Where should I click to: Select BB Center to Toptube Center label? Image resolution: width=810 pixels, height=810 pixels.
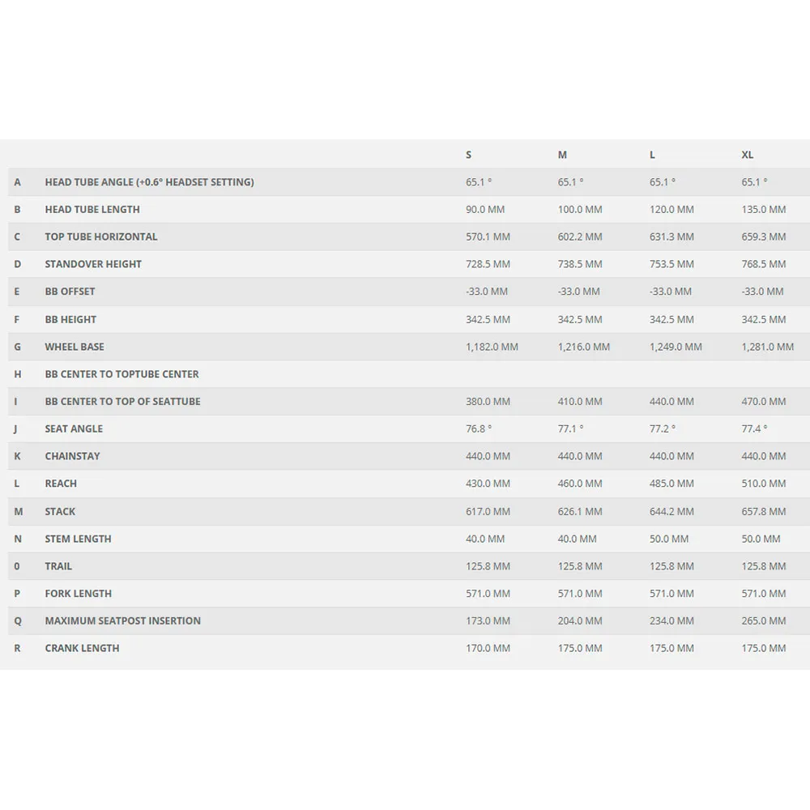click(x=122, y=374)
